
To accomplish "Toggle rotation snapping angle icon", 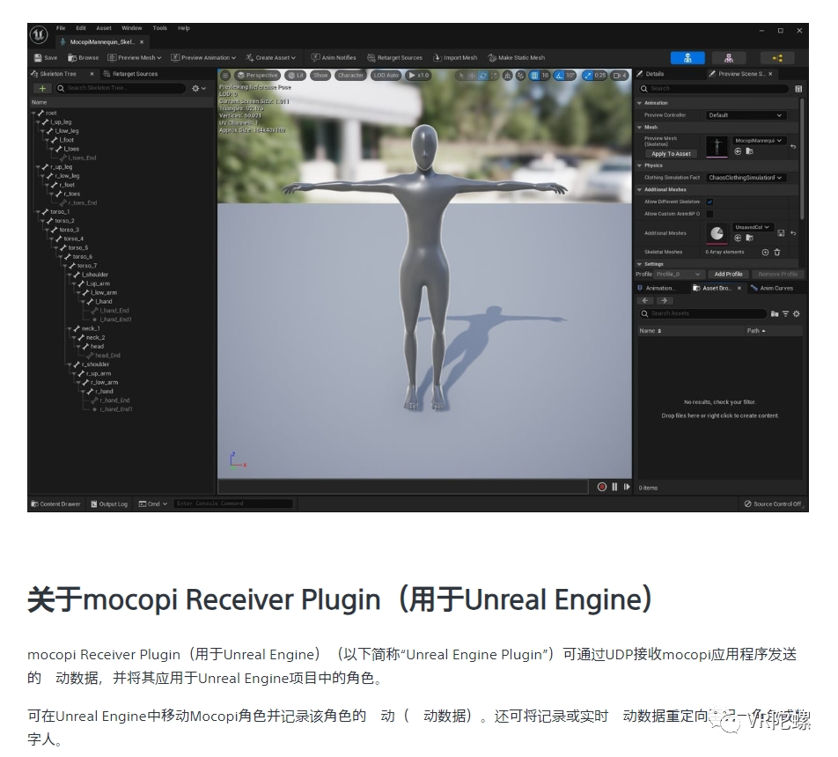I will 559,76.
